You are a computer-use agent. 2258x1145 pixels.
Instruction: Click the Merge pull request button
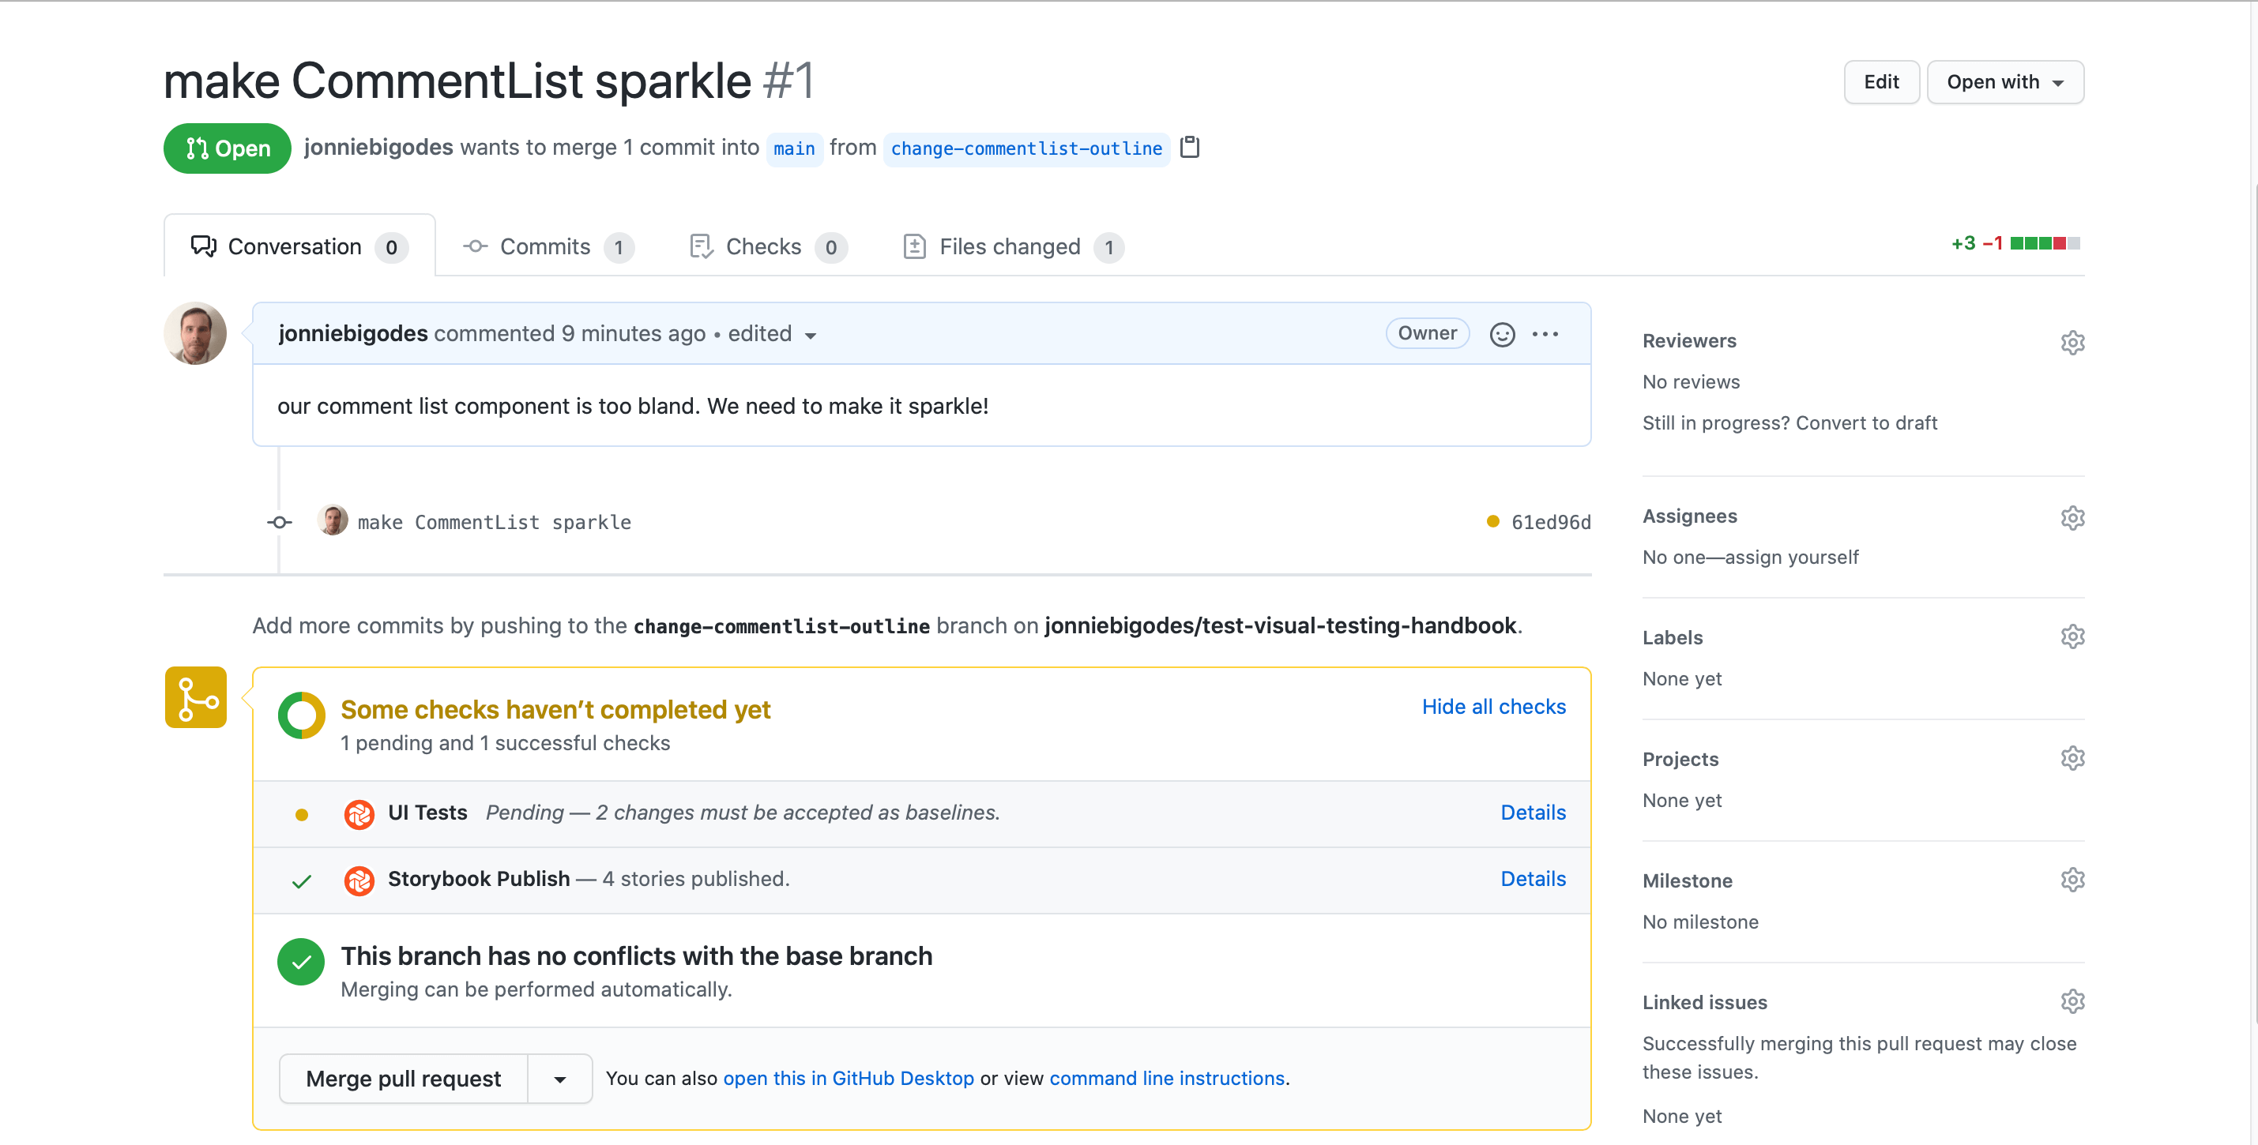tap(405, 1076)
